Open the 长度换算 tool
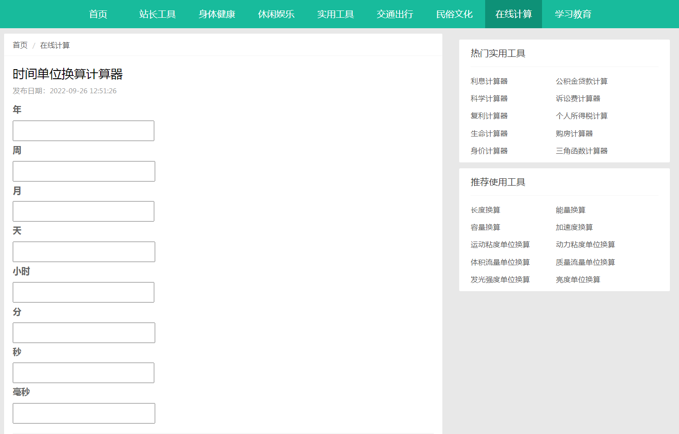Screen dimensions: 679x434 (x=485, y=210)
